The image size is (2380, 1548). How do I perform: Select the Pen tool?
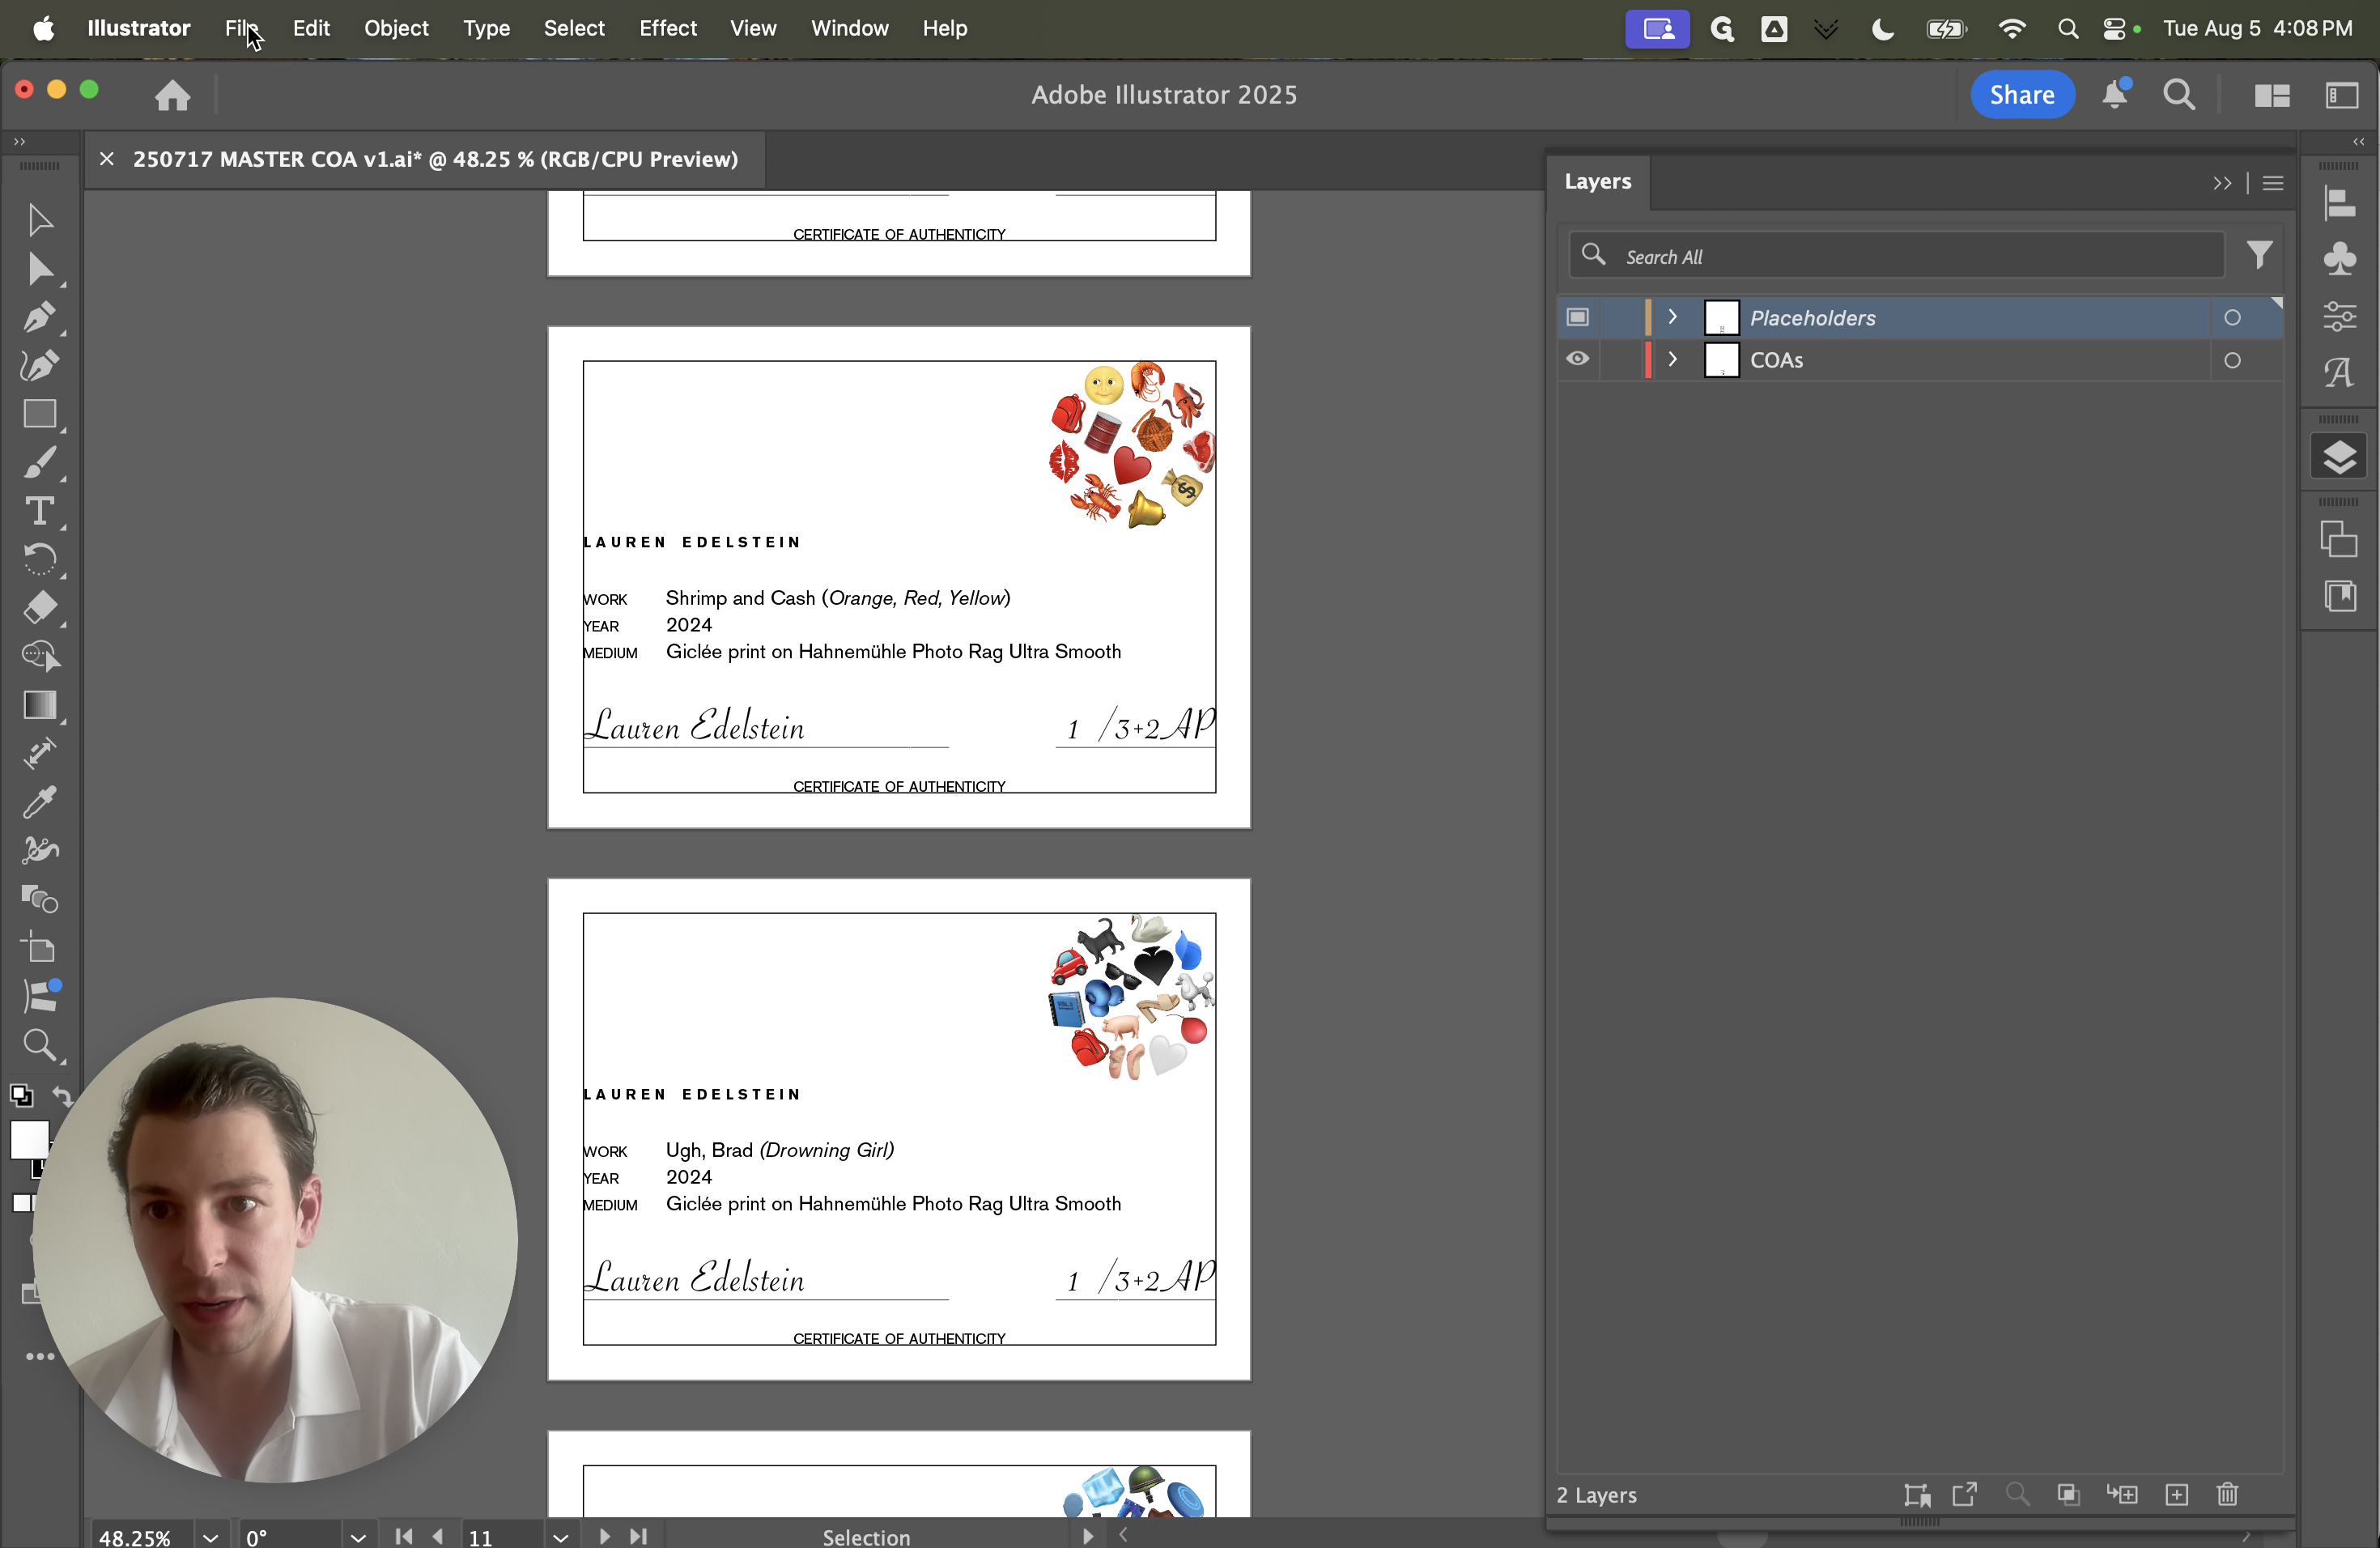coord(40,318)
